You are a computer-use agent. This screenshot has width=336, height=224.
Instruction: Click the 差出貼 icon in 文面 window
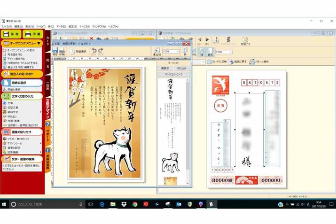point(157,52)
